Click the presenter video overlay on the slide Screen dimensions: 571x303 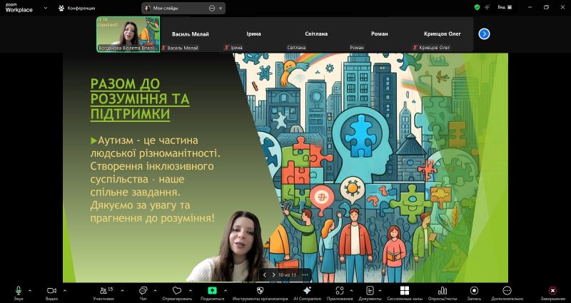pos(233,247)
